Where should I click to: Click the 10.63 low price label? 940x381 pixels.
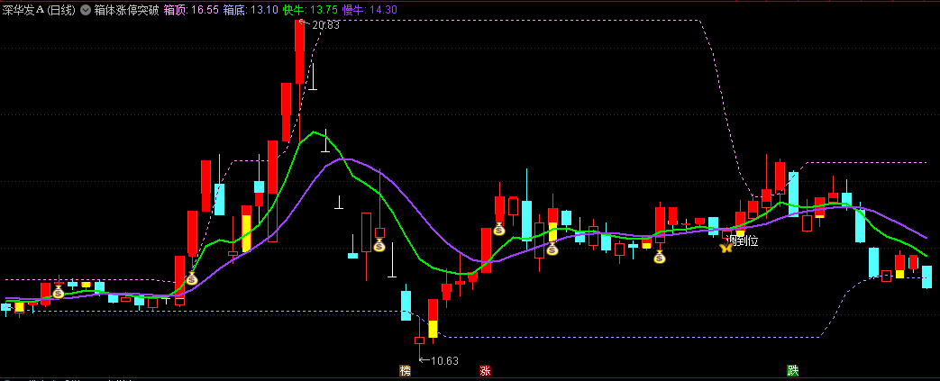point(444,360)
